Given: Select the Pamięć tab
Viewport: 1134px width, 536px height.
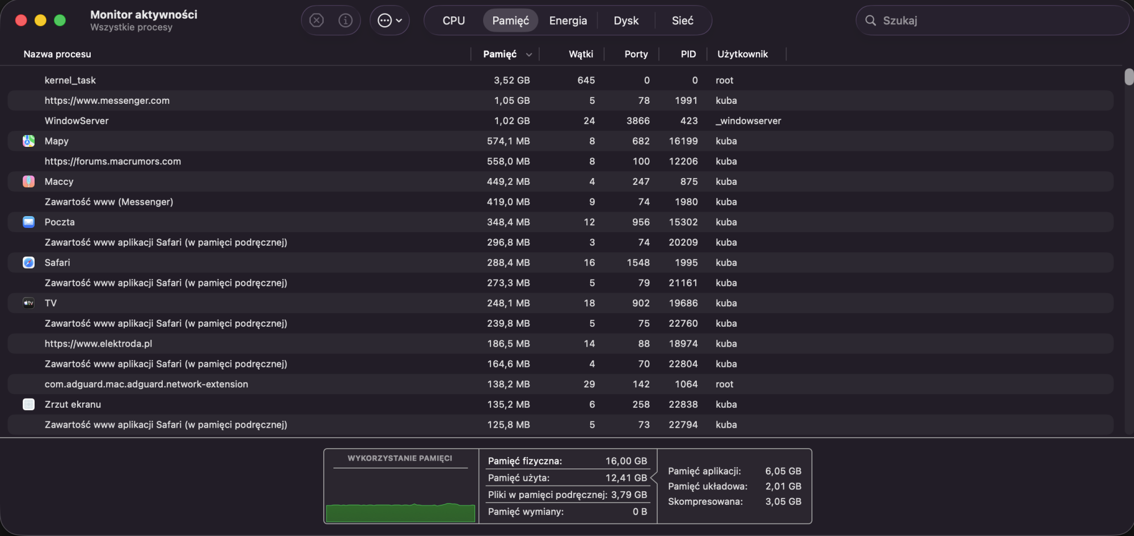Looking at the screenshot, I should (x=510, y=20).
